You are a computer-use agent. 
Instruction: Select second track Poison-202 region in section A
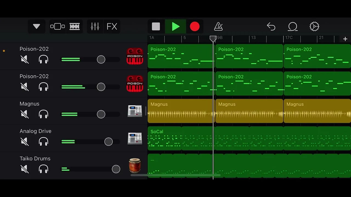point(181,83)
